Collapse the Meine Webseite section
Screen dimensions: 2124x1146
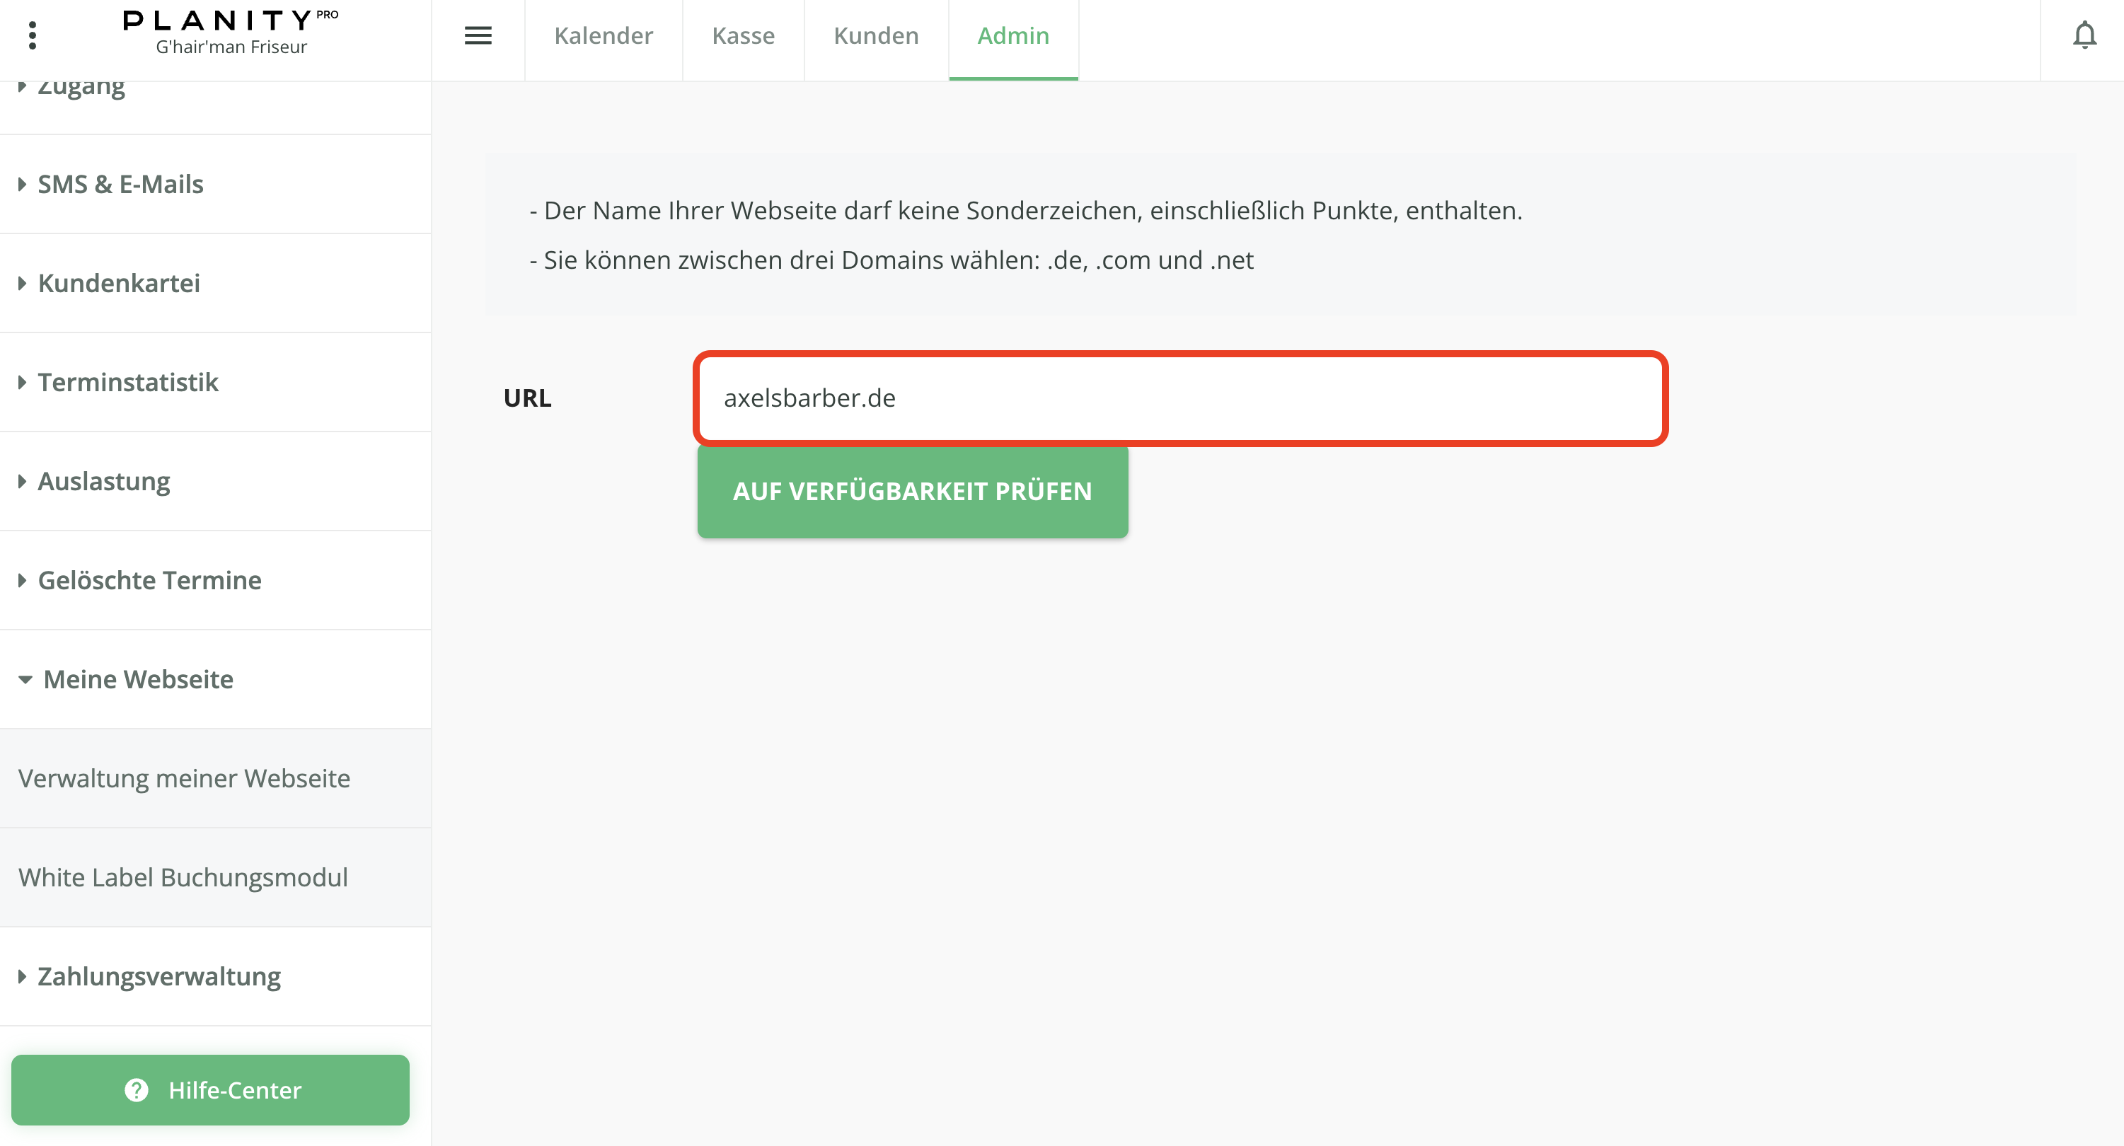point(138,678)
